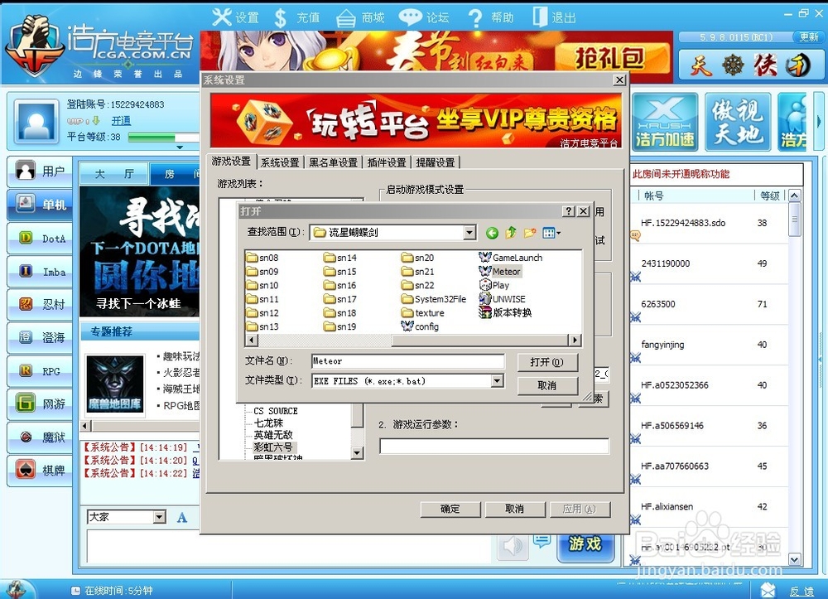Open the 浩方加速 tile

[x=664, y=122]
